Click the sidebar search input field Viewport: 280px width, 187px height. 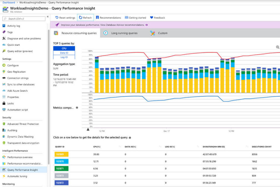(24, 19)
